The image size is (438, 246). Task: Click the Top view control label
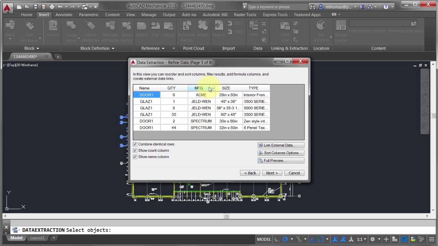click(x=11, y=65)
